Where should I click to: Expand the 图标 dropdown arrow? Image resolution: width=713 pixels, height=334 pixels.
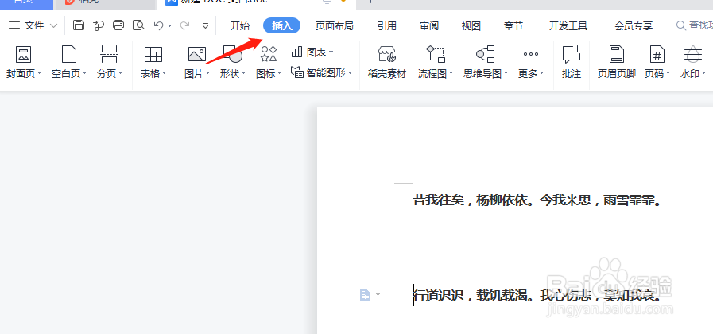tap(280, 73)
